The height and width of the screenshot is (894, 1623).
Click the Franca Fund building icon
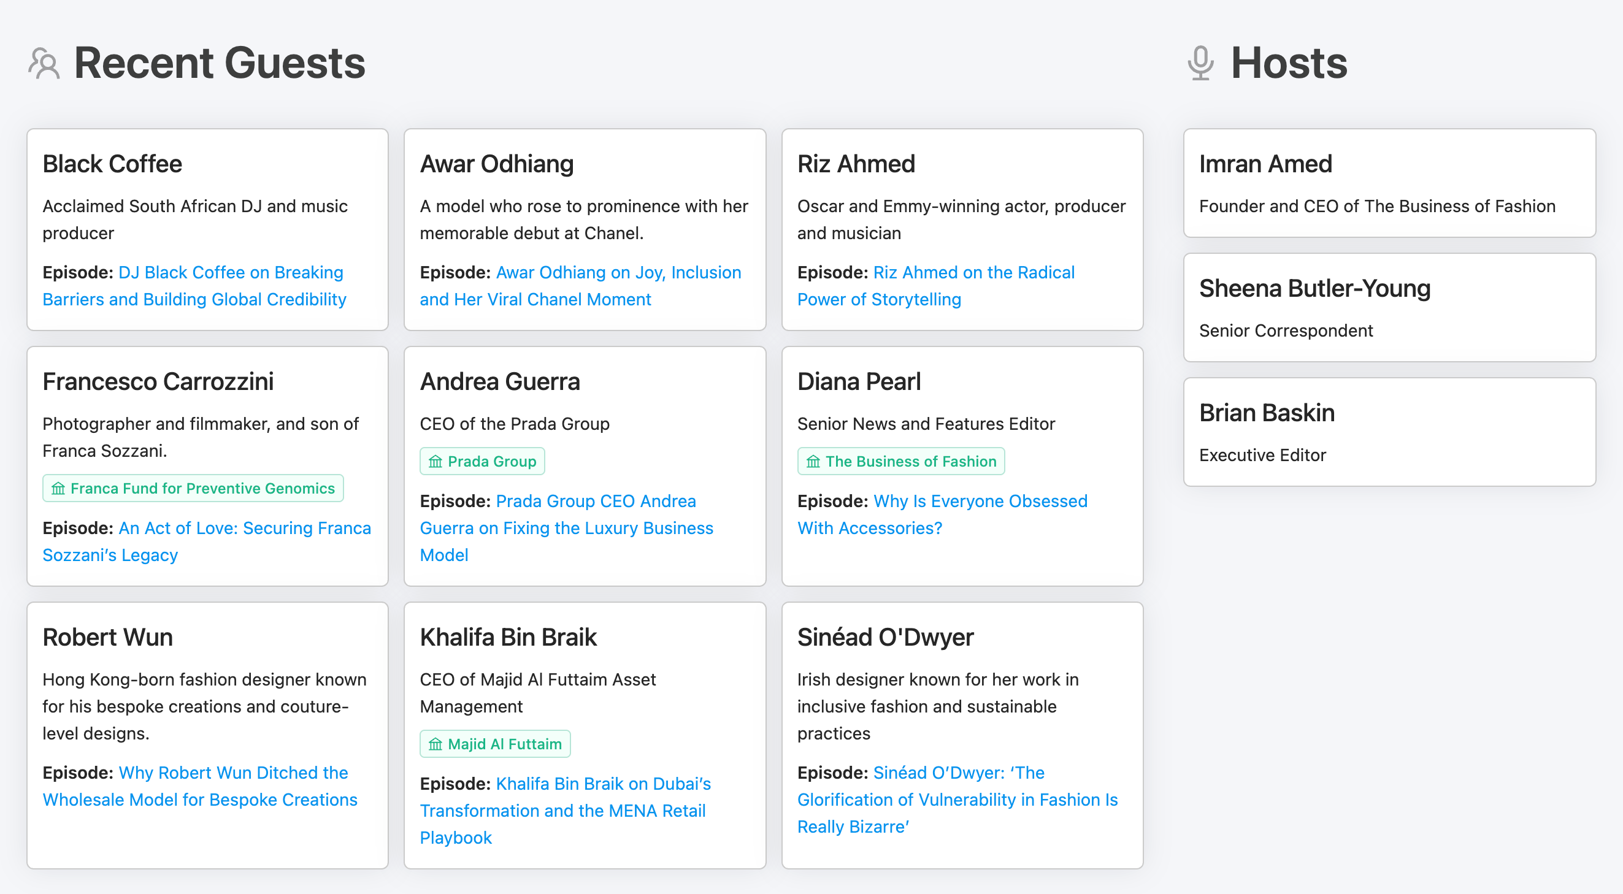[58, 489]
